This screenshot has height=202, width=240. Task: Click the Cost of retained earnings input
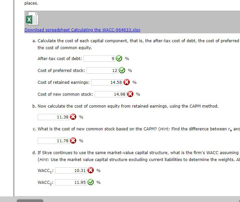point(107,82)
